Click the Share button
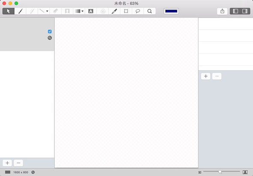 (x=223, y=11)
